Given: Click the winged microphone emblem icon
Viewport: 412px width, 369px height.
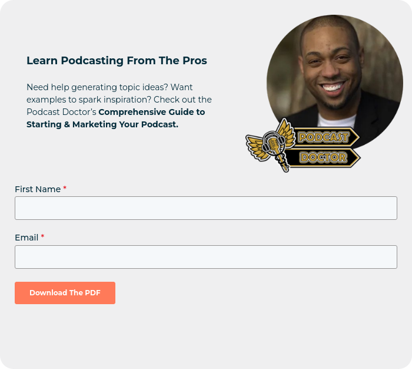Looking at the screenshot, I should click(x=271, y=146).
